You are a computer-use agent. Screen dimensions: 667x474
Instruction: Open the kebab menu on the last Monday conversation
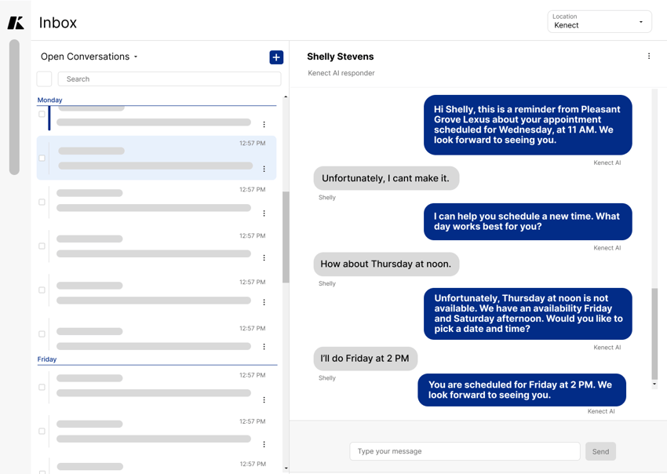(x=264, y=346)
